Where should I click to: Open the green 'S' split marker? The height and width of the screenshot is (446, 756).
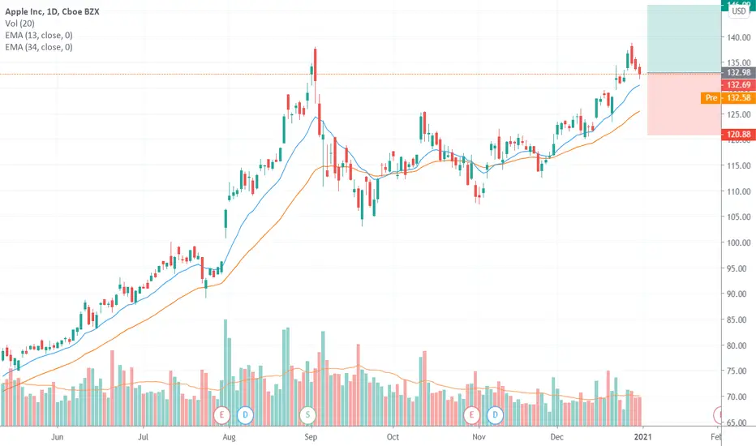307,414
